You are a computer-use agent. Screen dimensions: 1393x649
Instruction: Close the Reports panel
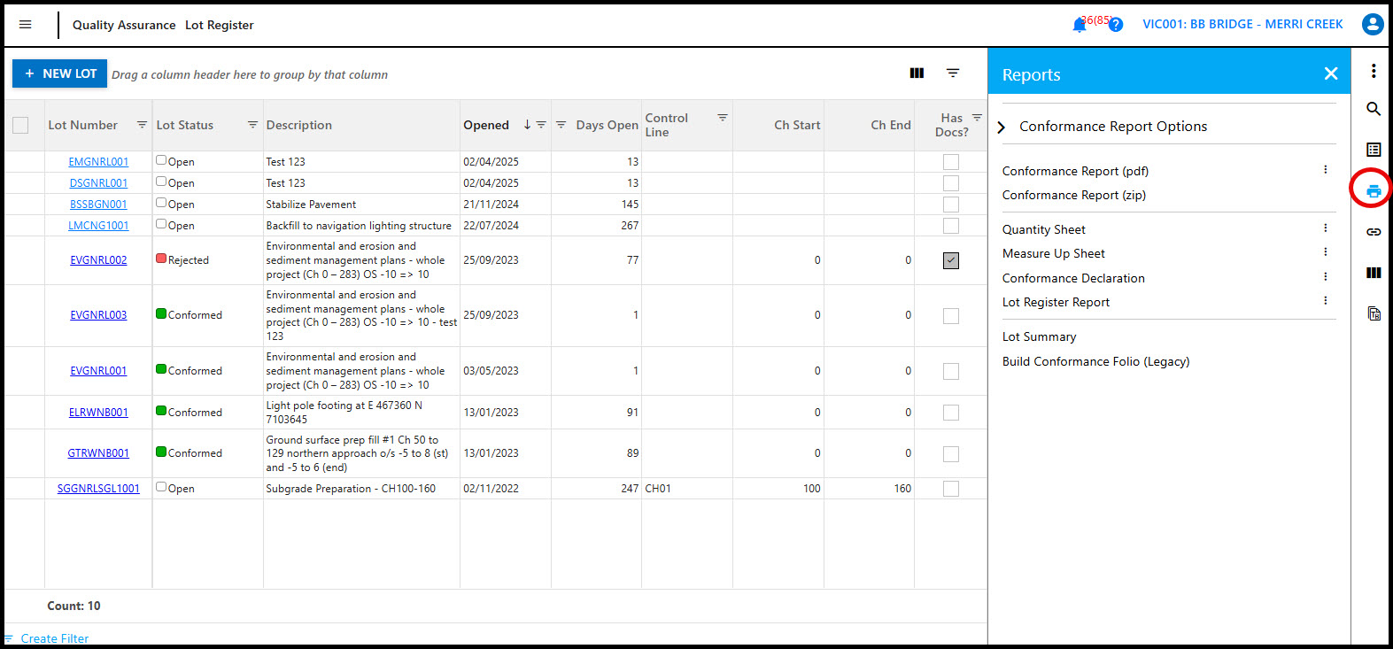pos(1330,74)
